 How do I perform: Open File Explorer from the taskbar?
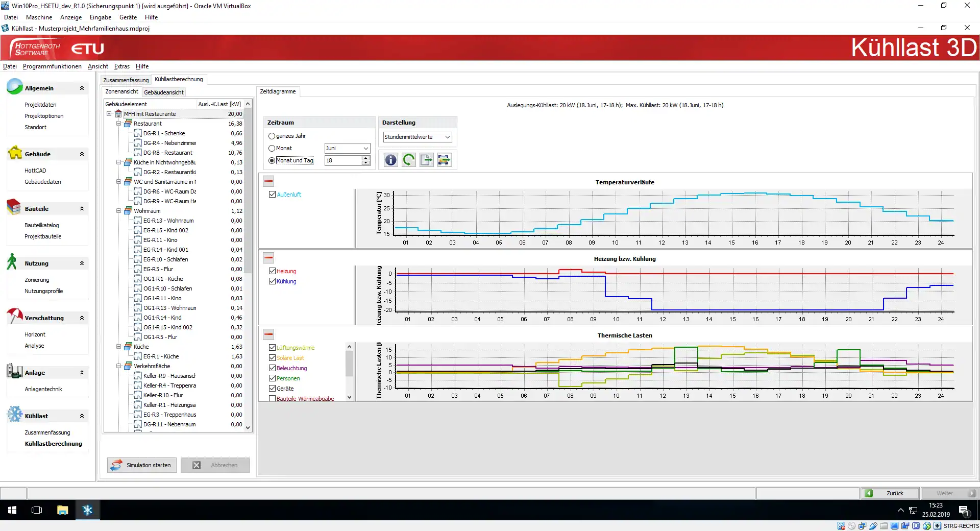[x=62, y=510]
